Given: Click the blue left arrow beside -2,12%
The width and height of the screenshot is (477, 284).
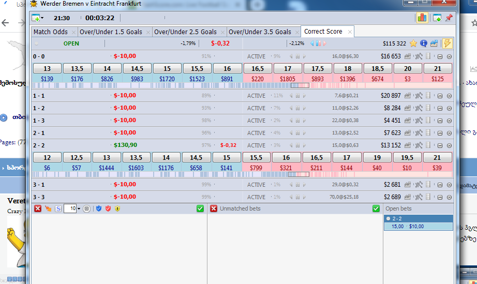Looking at the screenshot, I should click(312, 43).
